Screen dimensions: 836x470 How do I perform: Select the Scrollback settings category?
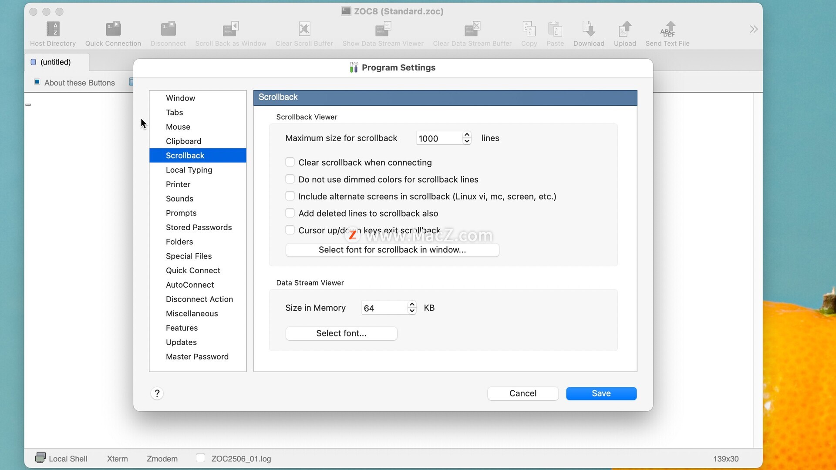pyautogui.click(x=198, y=155)
